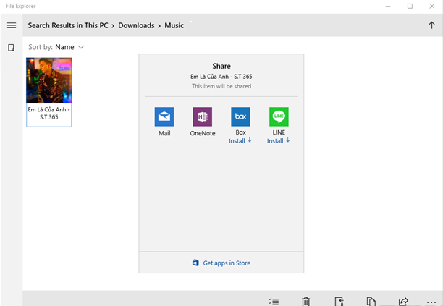Click the share icon in bottom toolbar
The width and height of the screenshot is (443, 306).
tap(404, 301)
